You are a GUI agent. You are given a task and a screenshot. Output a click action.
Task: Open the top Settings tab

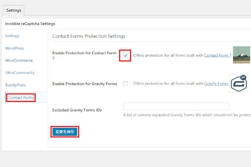(x=14, y=10)
